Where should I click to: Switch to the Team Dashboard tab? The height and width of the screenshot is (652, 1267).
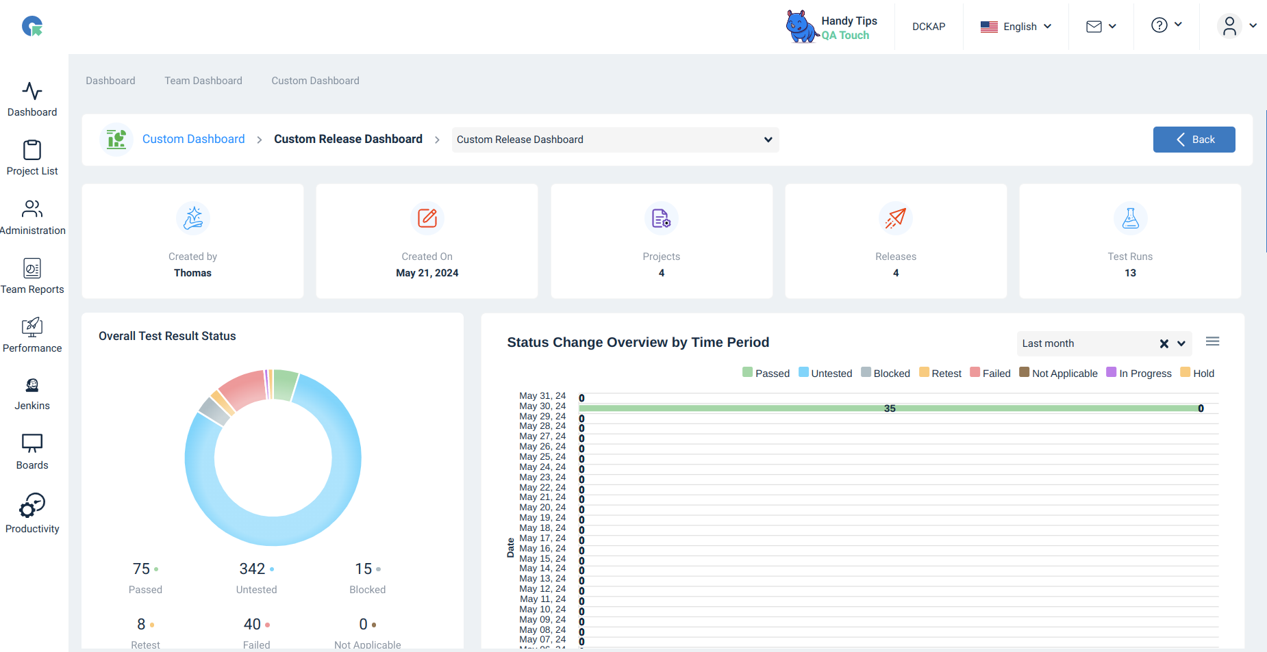point(203,81)
